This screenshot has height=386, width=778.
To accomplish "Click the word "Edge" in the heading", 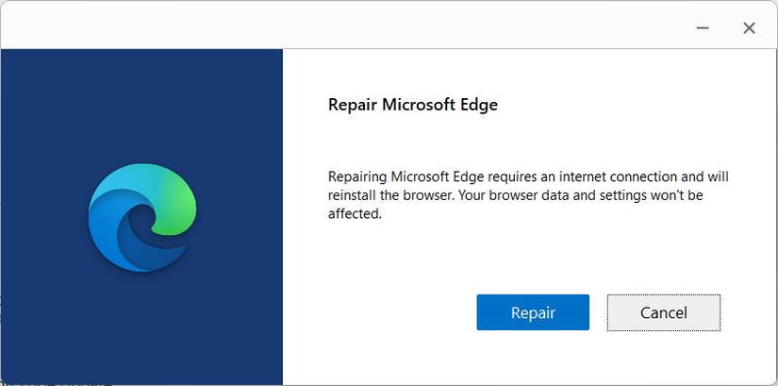I will click(478, 105).
